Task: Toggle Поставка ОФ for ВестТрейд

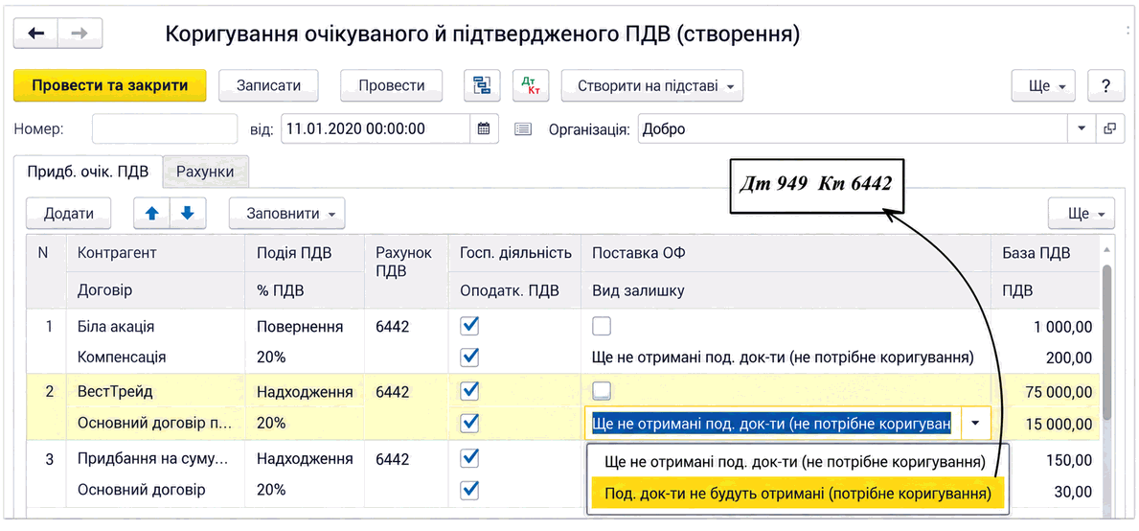Action: (602, 391)
